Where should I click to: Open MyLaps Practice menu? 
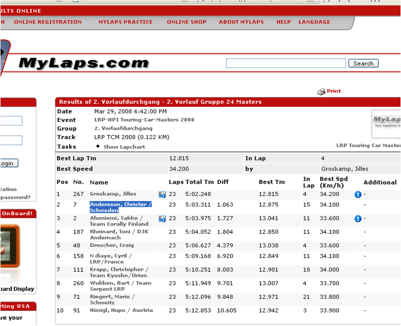coord(125,22)
